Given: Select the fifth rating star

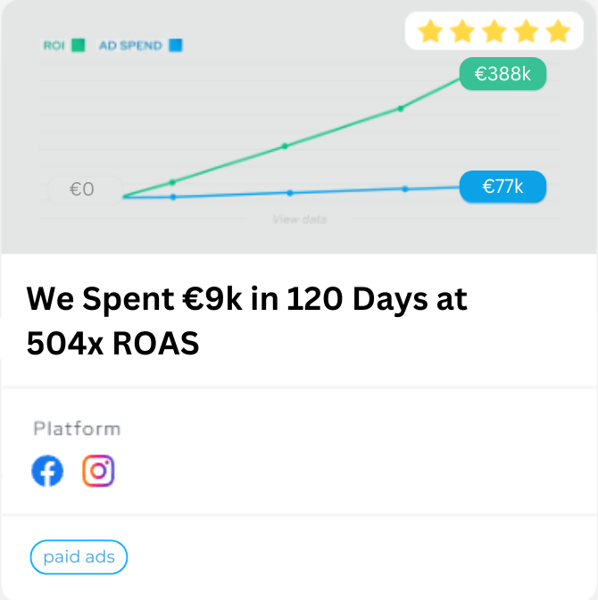Looking at the screenshot, I should 558,31.
